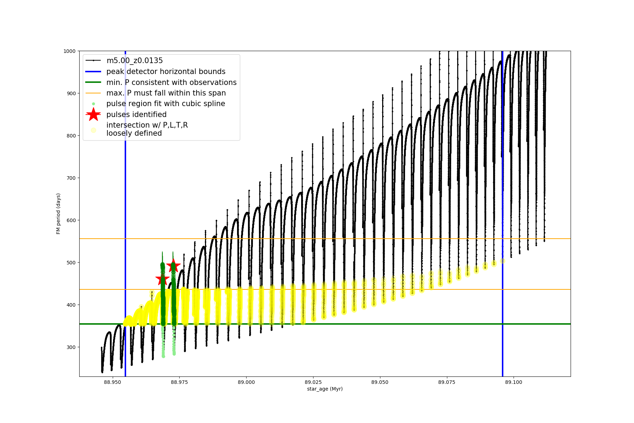634x423 pixels.
Task: Click the lower red star marker on the plot
Action: tap(162, 279)
